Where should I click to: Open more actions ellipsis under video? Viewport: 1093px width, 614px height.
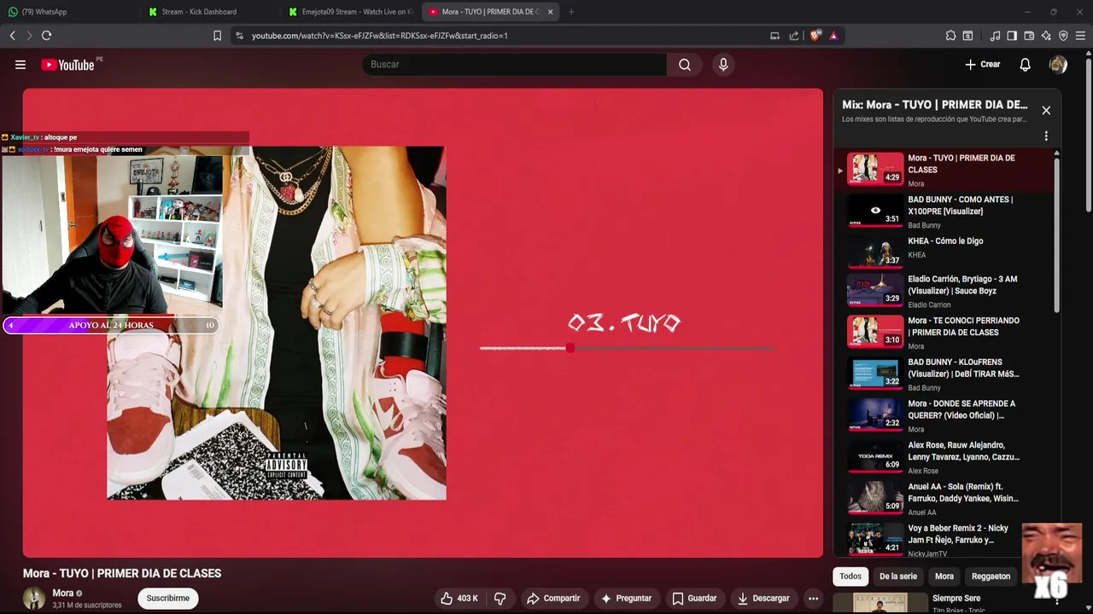pos(814,599)
